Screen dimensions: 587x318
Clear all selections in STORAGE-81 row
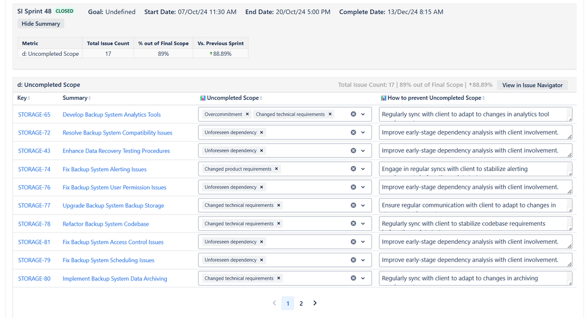[353, 242]
